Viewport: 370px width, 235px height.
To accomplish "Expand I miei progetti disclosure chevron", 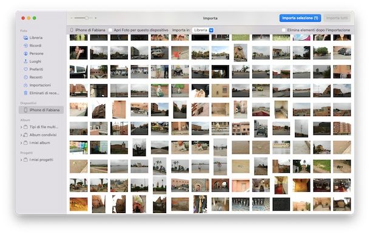I will coord(21,160).
